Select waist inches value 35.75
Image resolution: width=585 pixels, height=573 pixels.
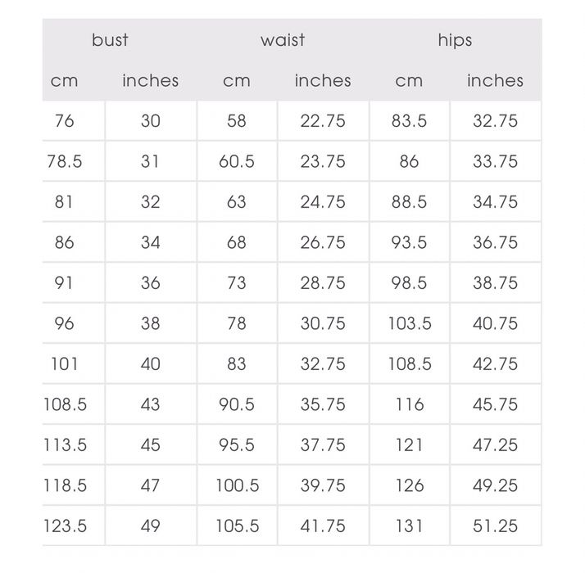click(x=323, y=404)
